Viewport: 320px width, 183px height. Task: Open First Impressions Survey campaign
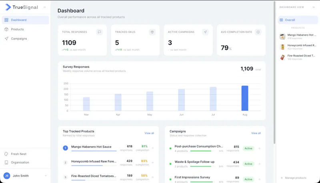pos(215,179)
